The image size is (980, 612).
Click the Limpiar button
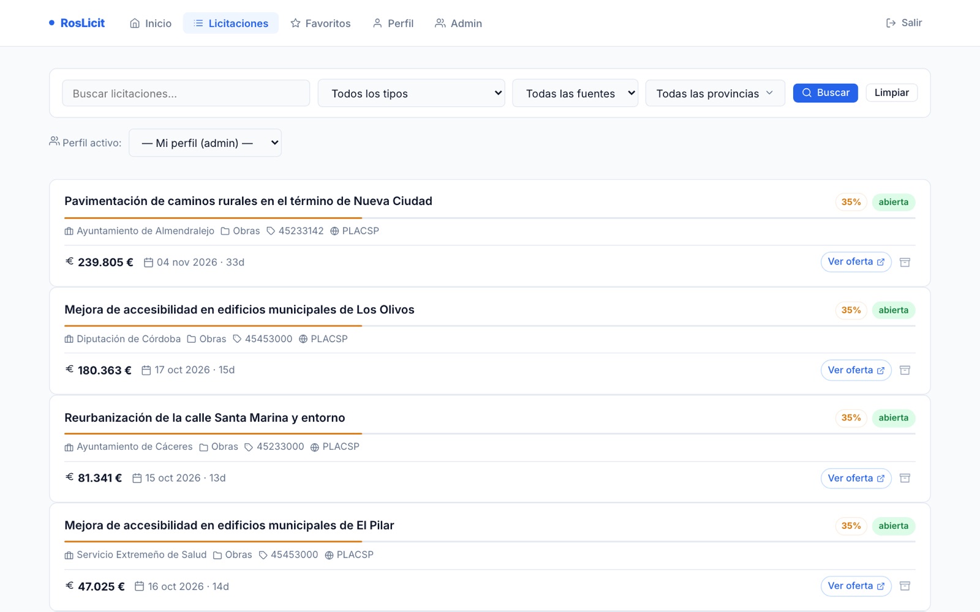891,92
